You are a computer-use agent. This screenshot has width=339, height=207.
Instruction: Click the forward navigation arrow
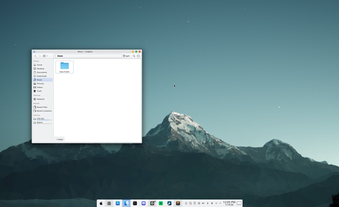[x=40, y=56]
